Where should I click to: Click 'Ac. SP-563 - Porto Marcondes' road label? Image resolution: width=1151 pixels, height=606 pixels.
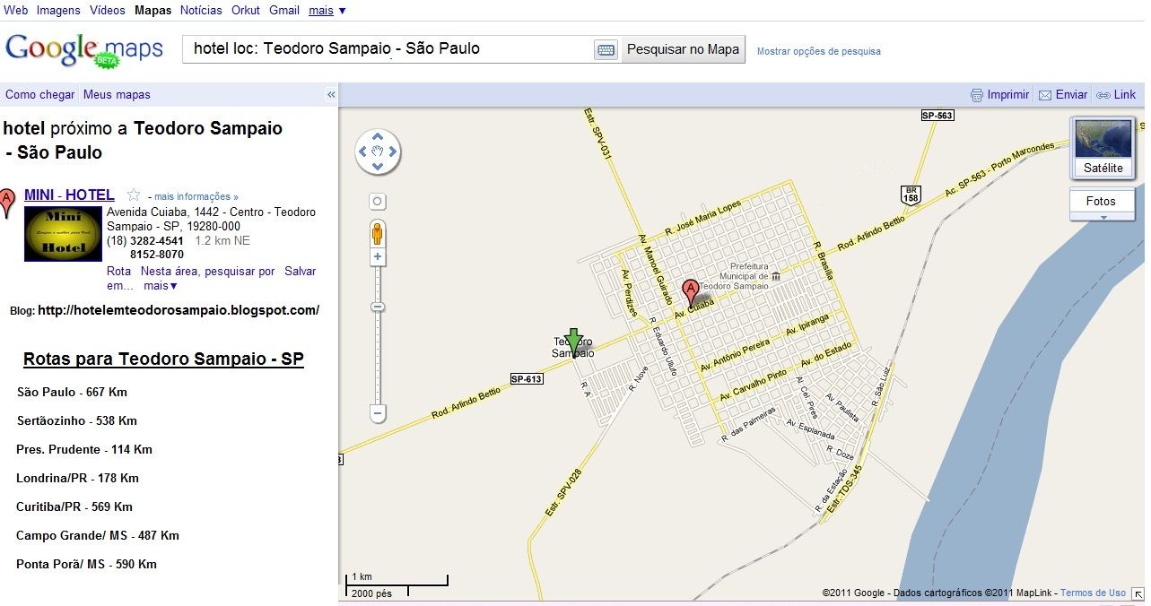coord(999,170)
